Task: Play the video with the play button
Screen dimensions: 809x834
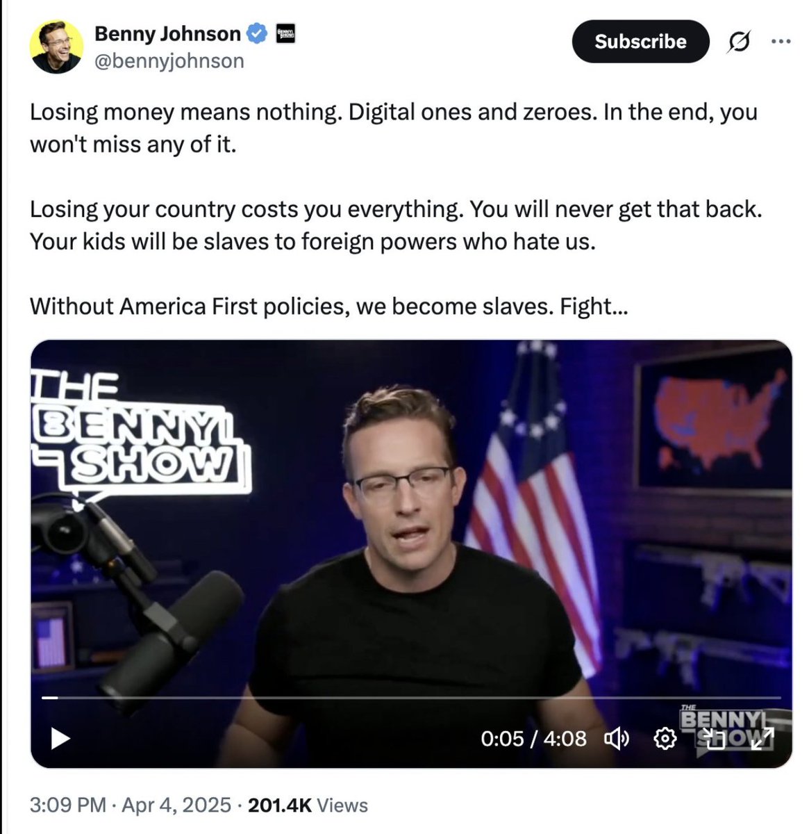Action: [61, 738]
